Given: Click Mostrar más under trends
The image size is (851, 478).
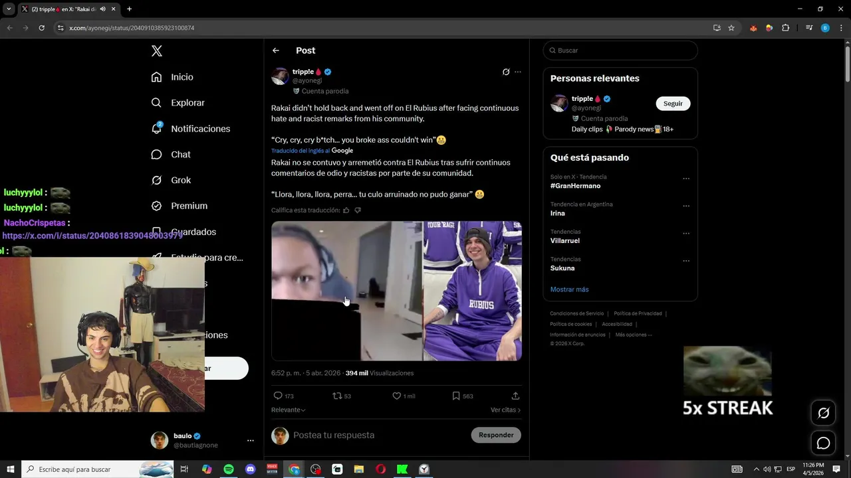Looking at the screenshot, I should tap(569, 289).
